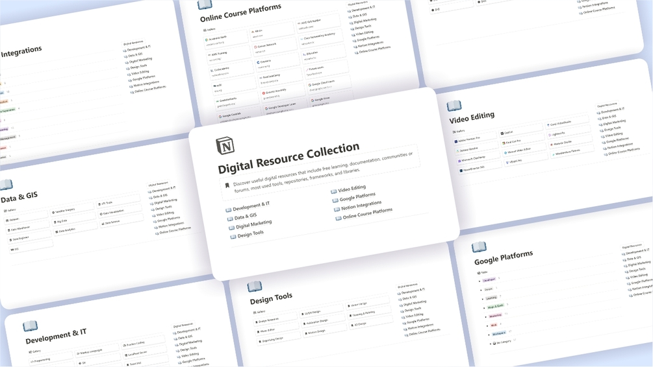Image resolution: width=653 pixels, height=367 pixels.
Task: Click Video Editing link in Video Editing sidebar
Action: tap(614, 134)
